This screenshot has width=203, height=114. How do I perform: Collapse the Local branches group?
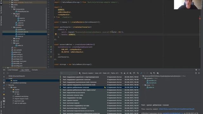coord(7,78)
